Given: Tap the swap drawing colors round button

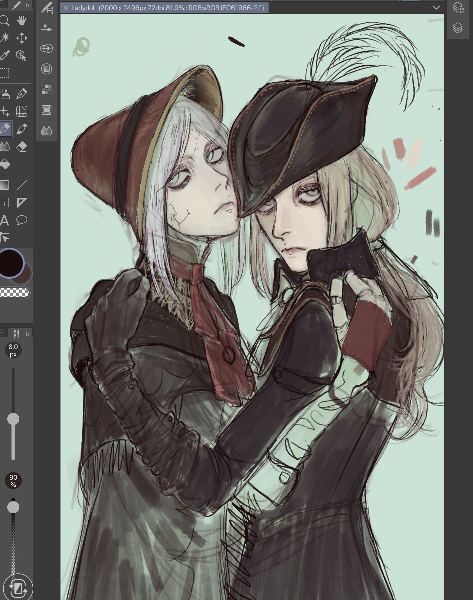Looking at the screenshot, I should (x=18, y=588).
